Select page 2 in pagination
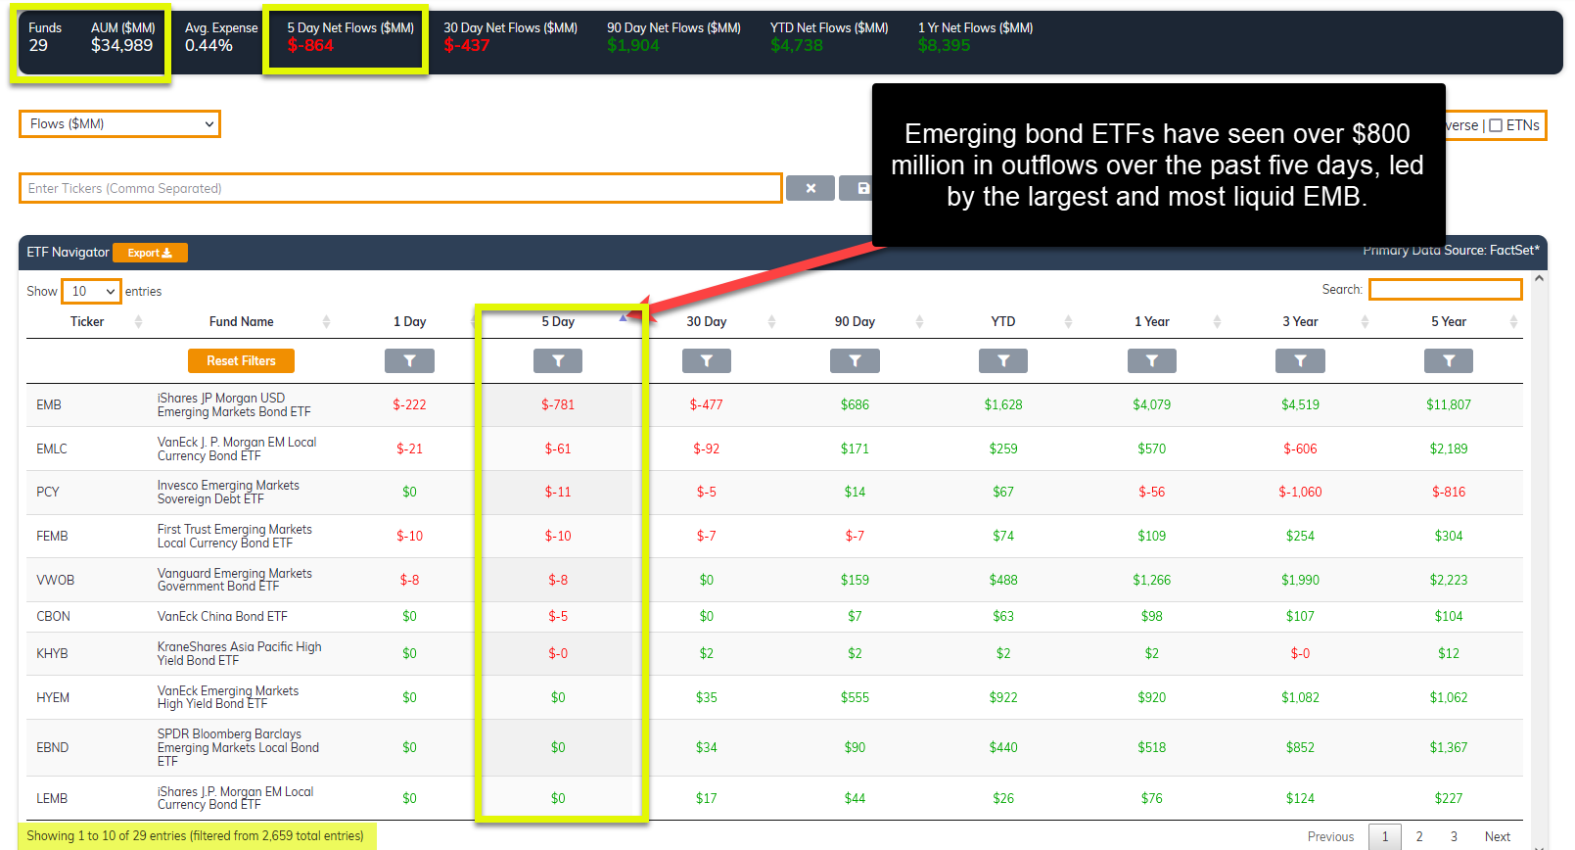Image resolution: width=1575 pixels, height=850 pixels. [x=1419, y=836]
